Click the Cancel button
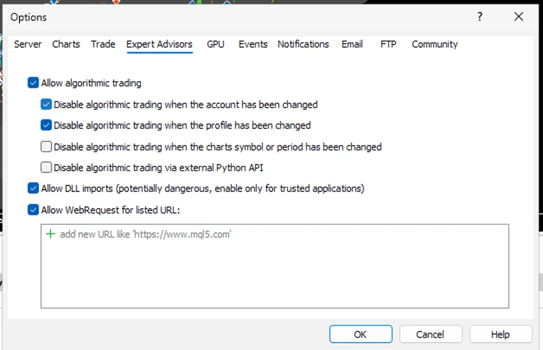 [430, 334]
